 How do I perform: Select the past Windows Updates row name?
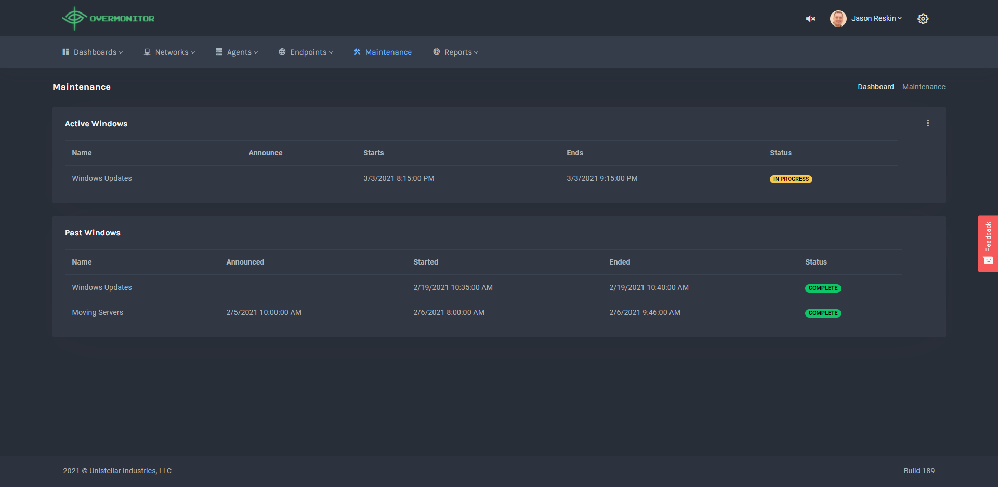(x=102, y=287)
